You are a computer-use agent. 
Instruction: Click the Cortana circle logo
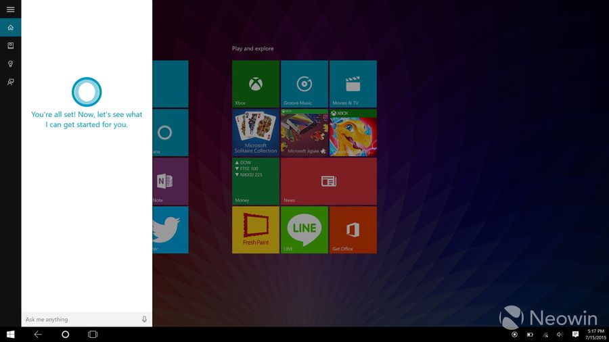point(87,92)
